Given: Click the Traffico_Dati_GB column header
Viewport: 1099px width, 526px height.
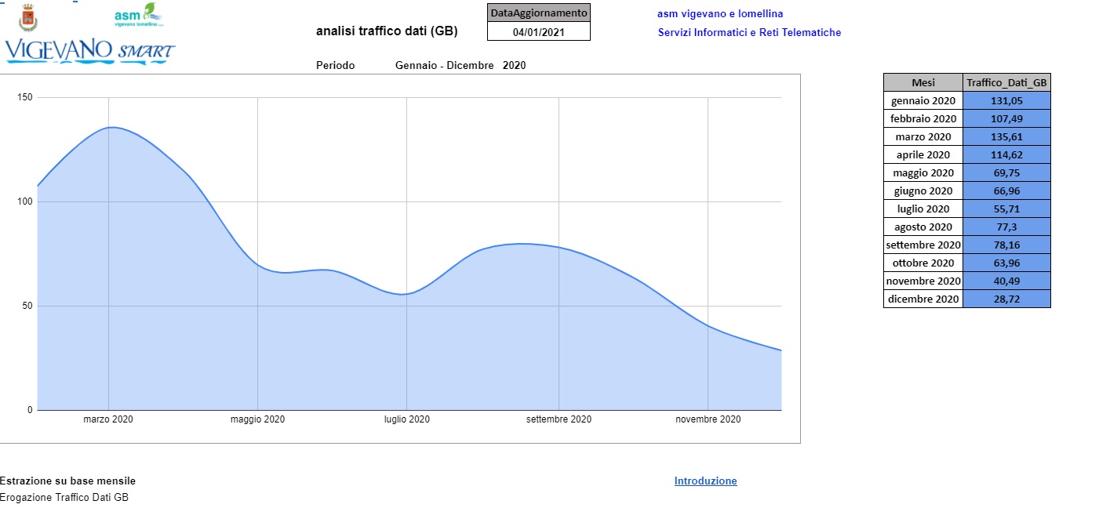Looking at the screenshot, I should tap(1006, 82).
